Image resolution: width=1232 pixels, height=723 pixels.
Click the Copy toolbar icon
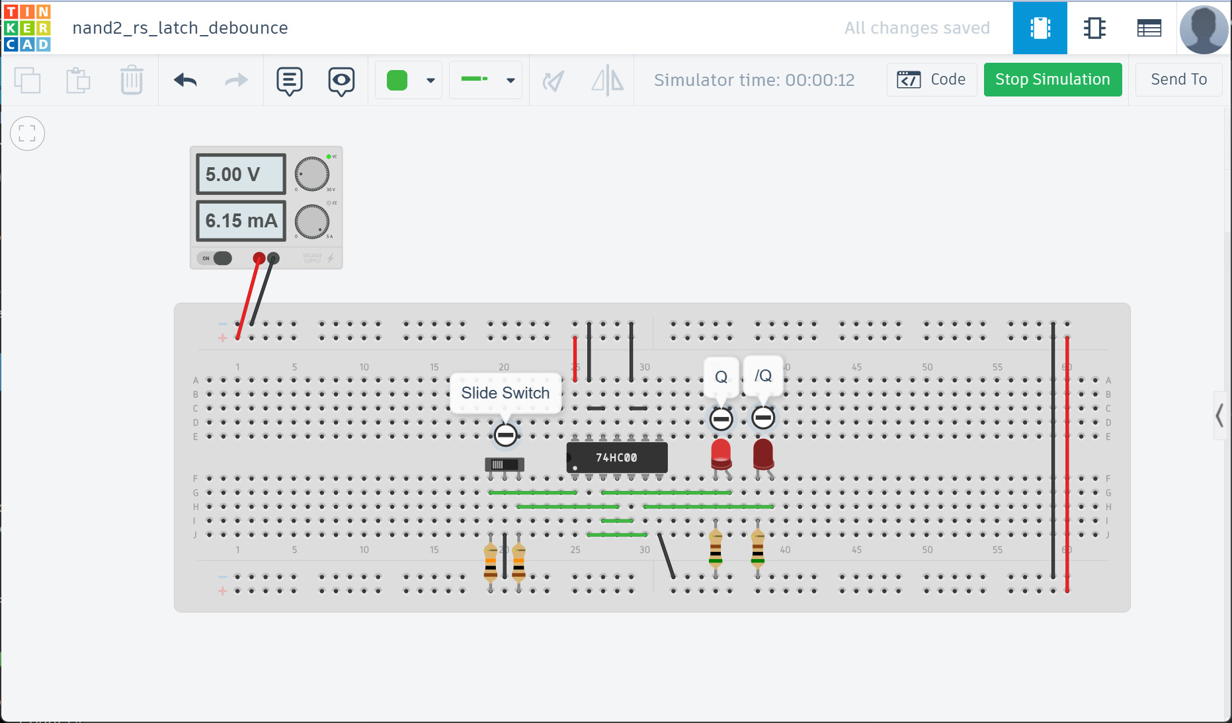pyautogui.click(x=27, y=80)
